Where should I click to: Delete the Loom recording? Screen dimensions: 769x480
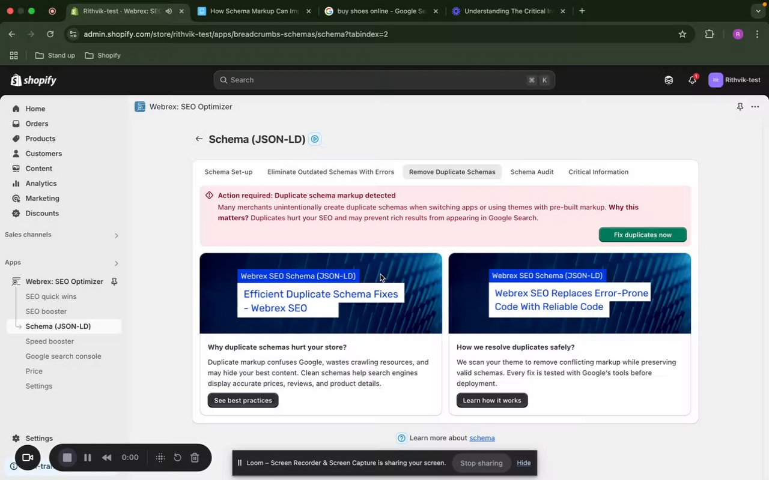[x=195, y=458]
